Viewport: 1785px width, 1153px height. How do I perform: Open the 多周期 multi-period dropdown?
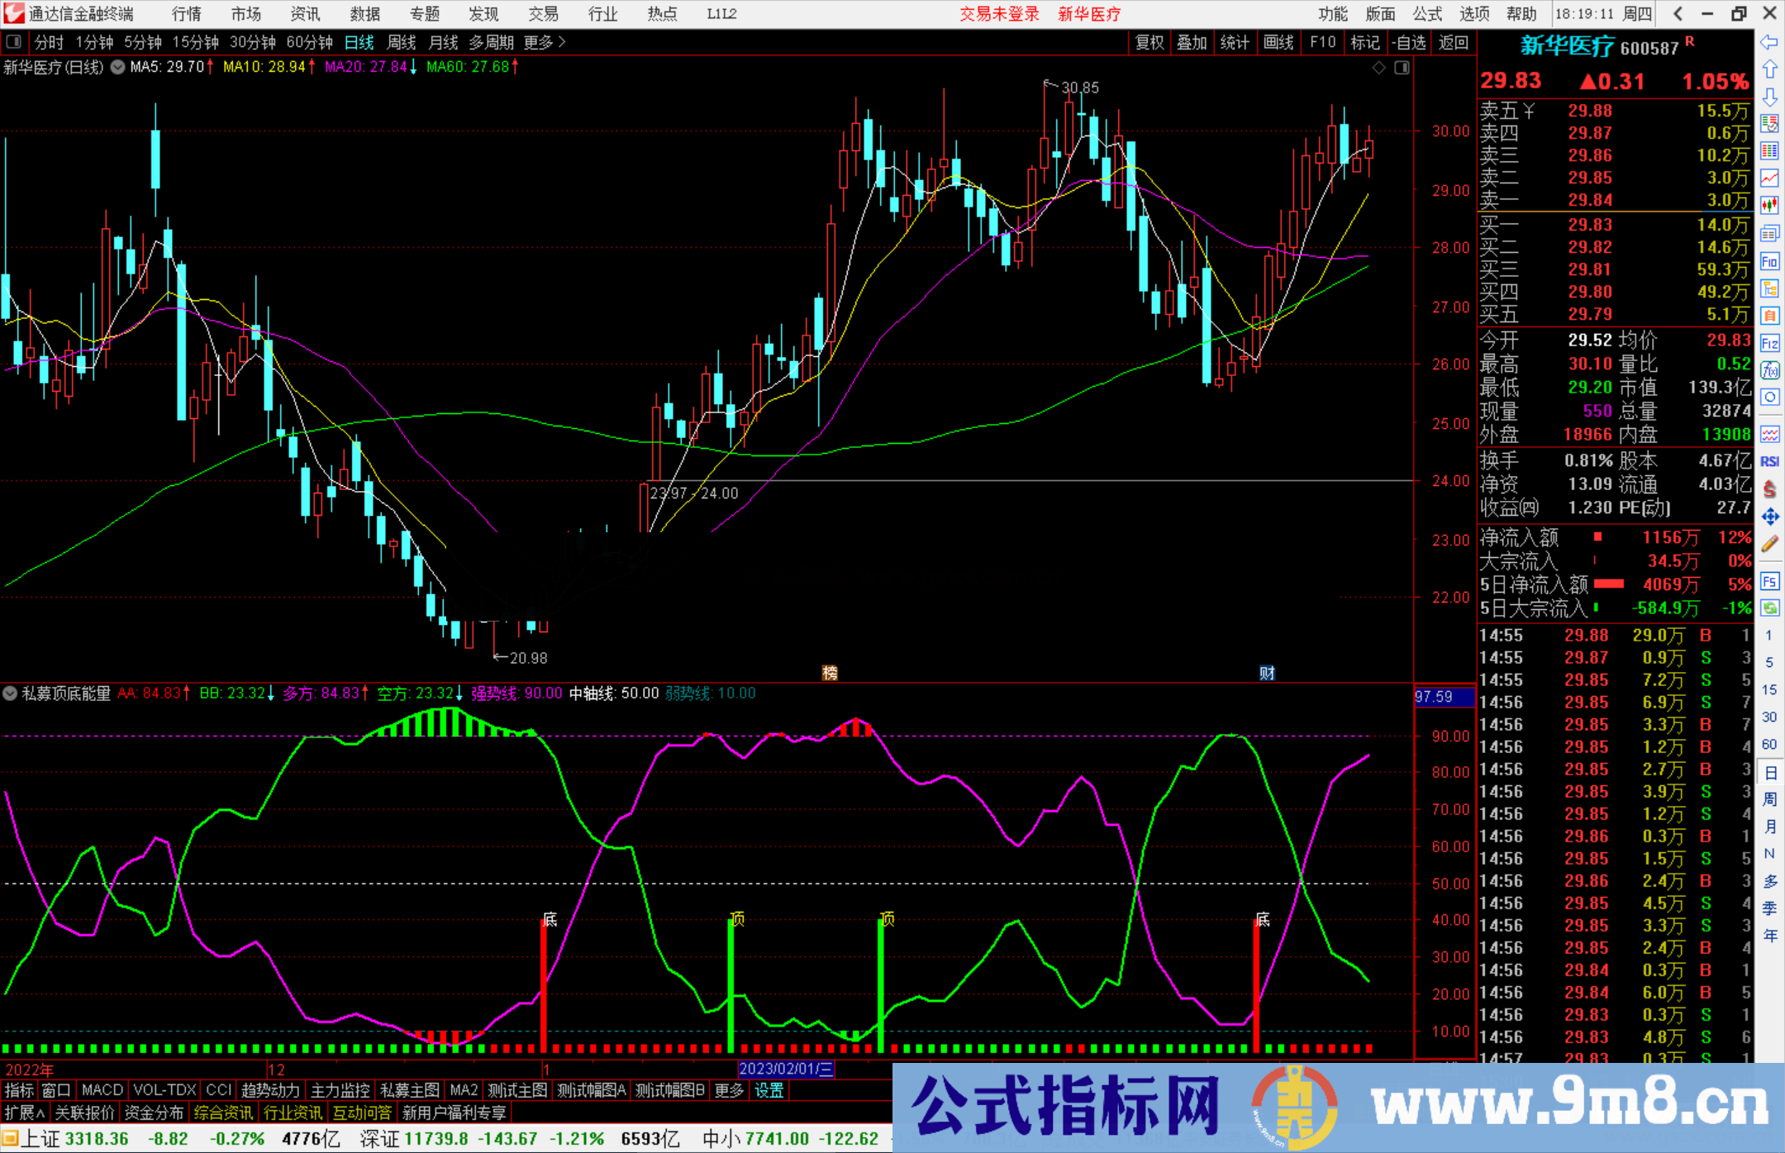click(x=493, y=42)
